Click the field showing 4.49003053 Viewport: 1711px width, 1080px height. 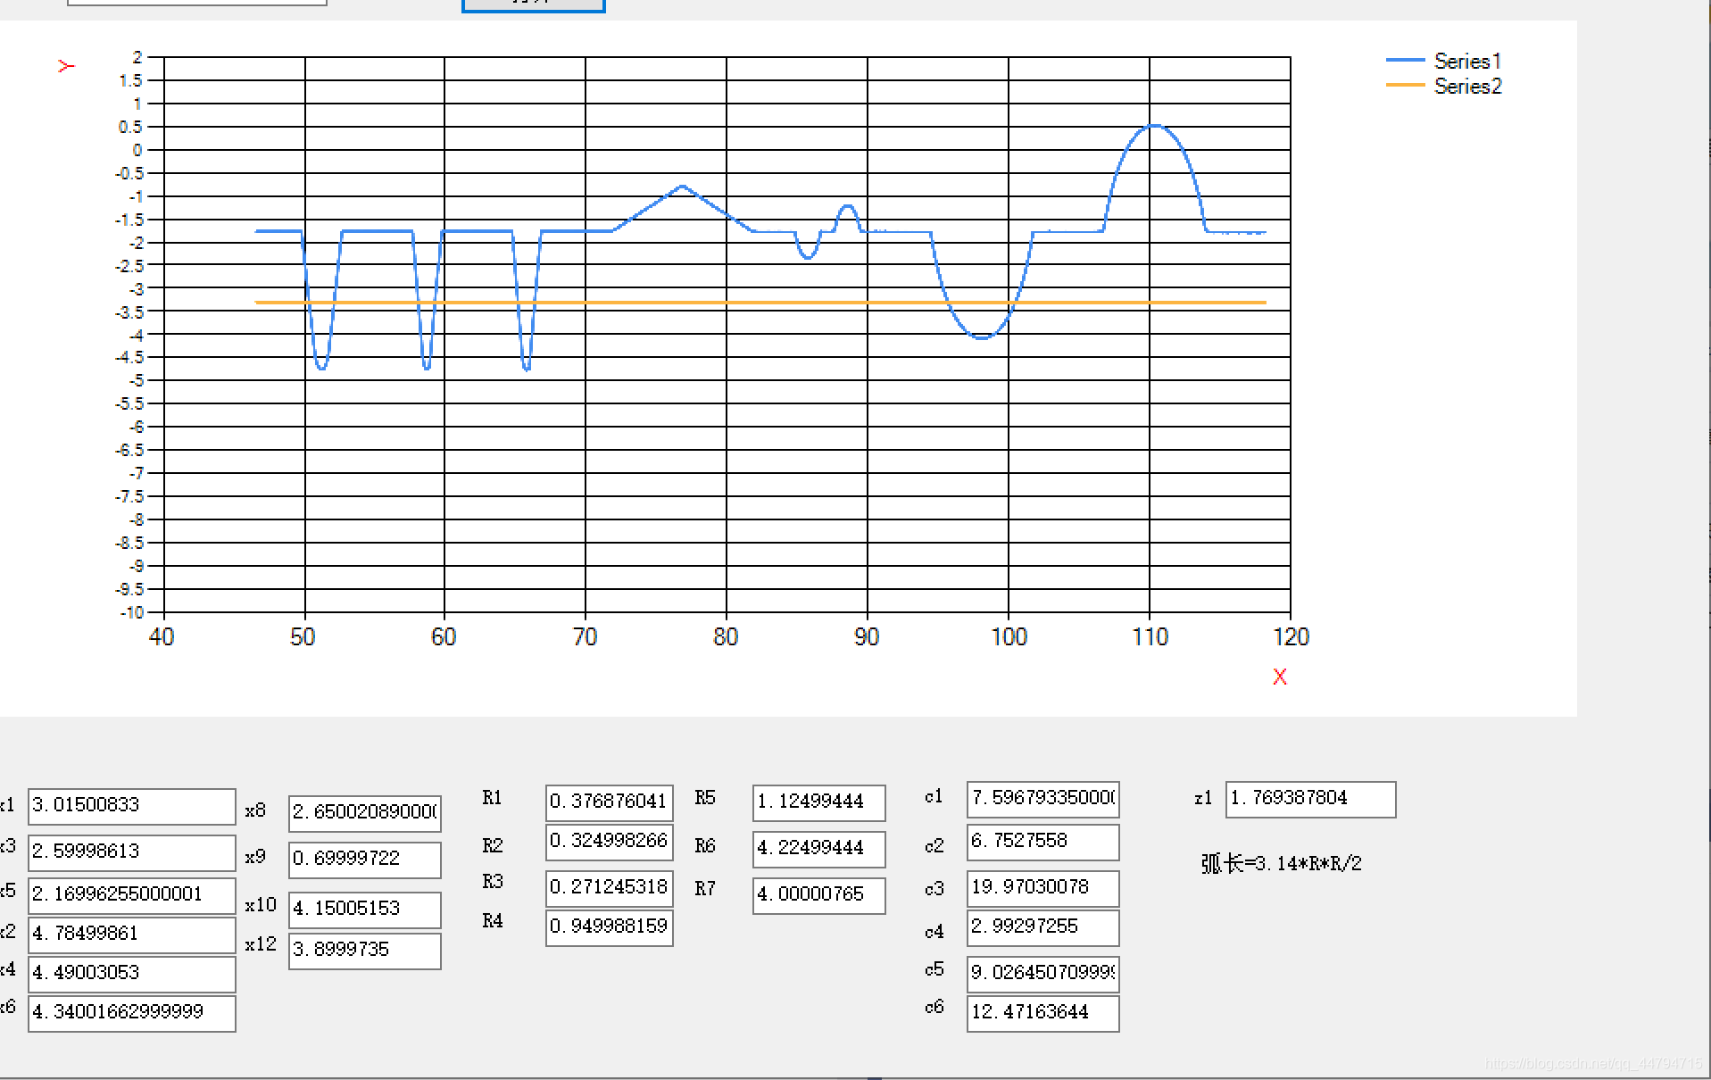point(132,974)
